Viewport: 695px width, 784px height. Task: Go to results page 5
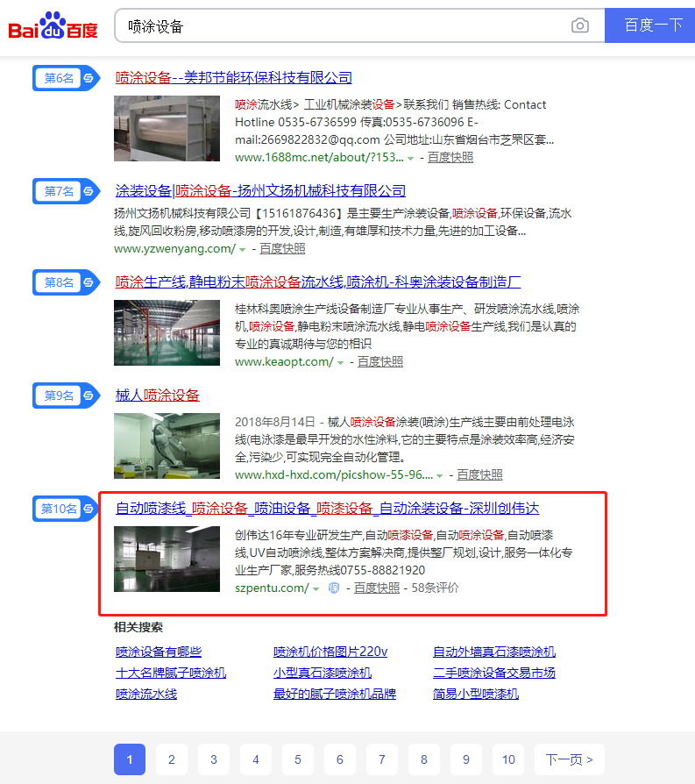pyautogui.click(x=298, y=759)
